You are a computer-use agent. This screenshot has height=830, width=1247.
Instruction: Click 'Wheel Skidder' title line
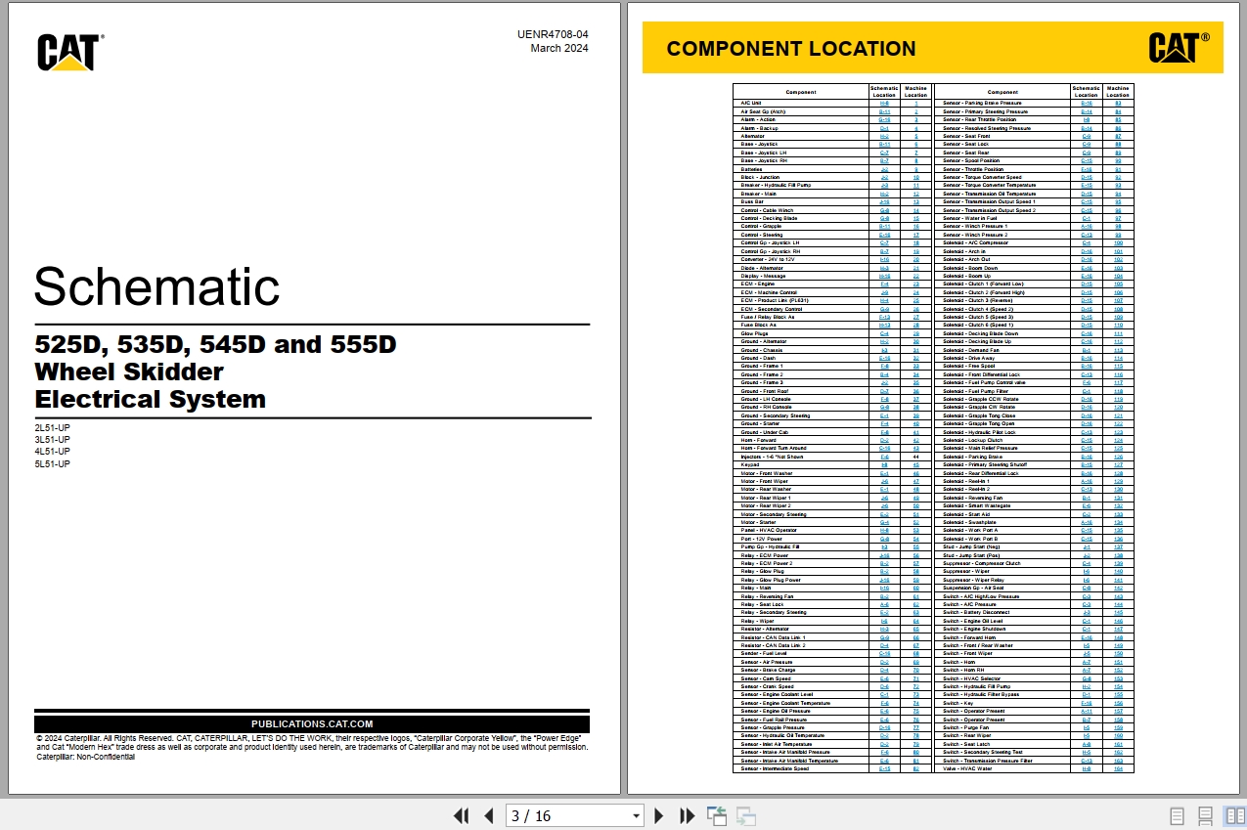129,371
